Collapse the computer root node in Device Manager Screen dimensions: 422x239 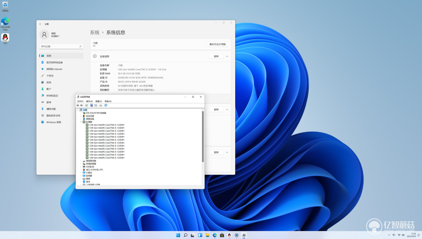(x=78, y=110)
